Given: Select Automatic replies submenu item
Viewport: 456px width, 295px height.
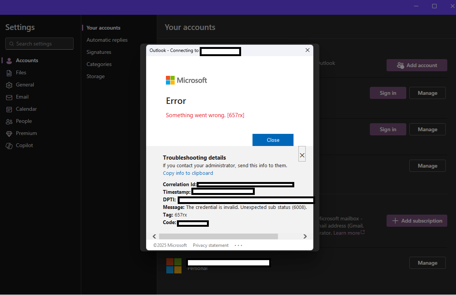Looking at the screenshot, I should 107,40.
